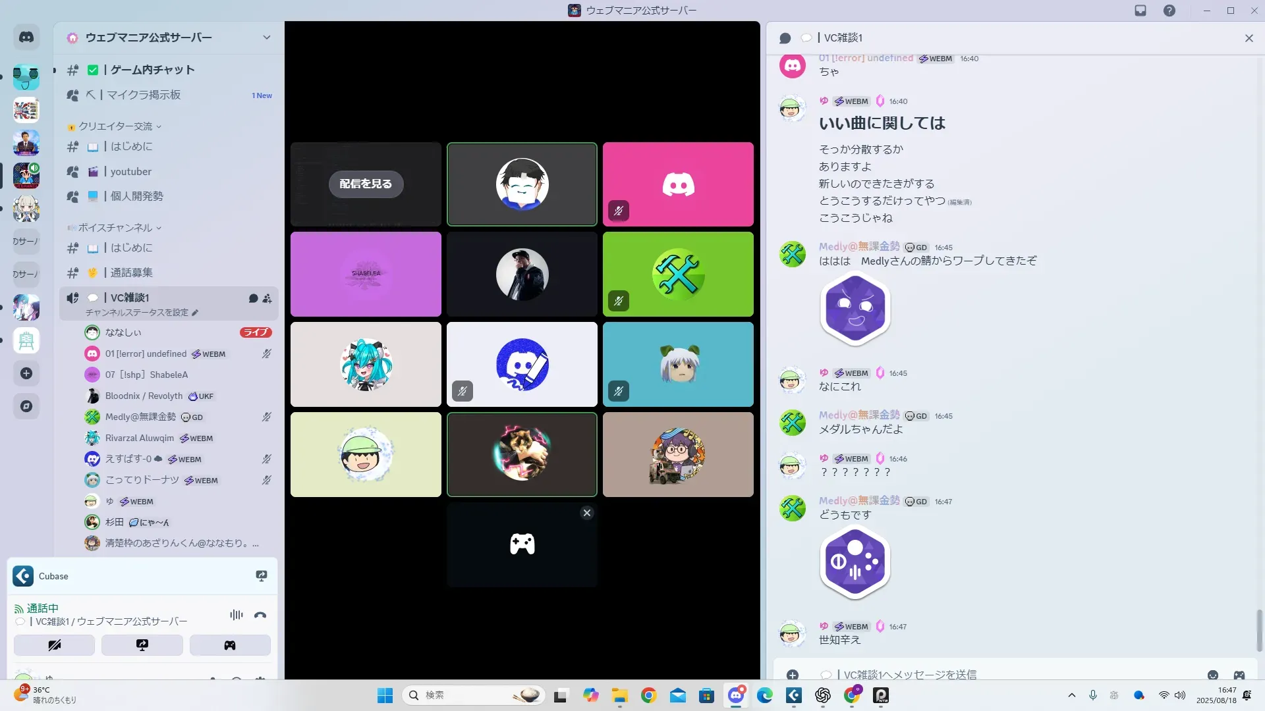
Task: Click the 配信を見る watch stream button
Action: pos(366,184)
